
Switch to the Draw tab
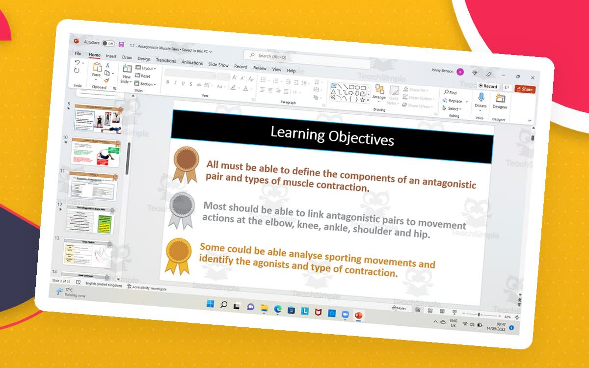[127, 57]
